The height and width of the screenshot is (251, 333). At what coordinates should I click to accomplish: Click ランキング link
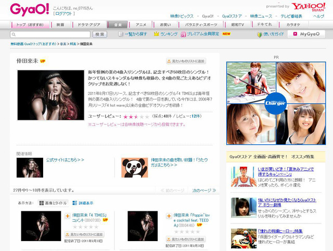pos(169,34)
